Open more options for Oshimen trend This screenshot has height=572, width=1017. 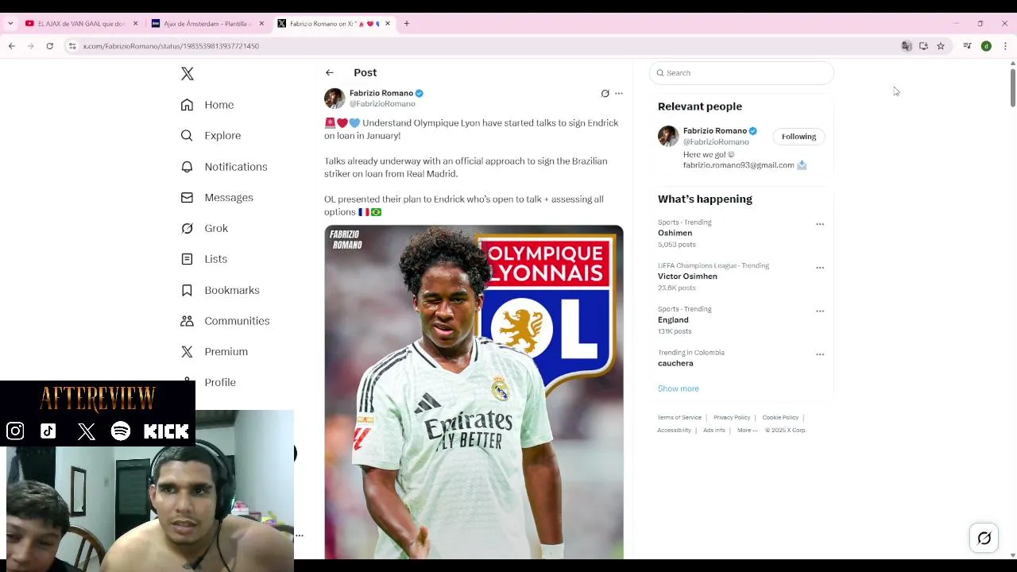click(820, 224)
